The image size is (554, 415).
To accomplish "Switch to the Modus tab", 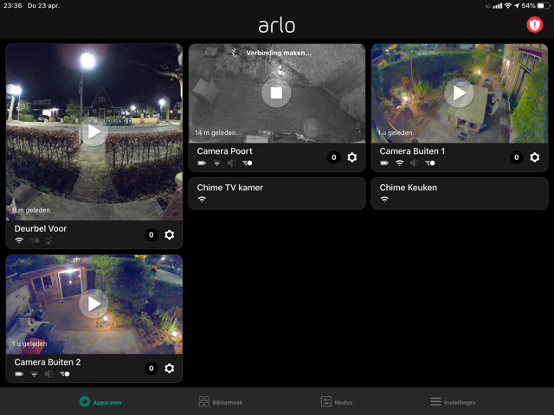I will point(337,401).
